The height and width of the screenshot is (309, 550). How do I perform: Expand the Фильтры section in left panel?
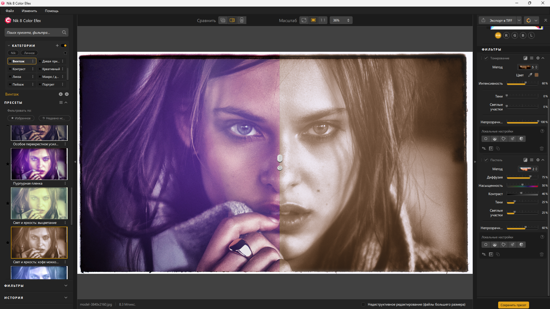click(x=66, y=286)
